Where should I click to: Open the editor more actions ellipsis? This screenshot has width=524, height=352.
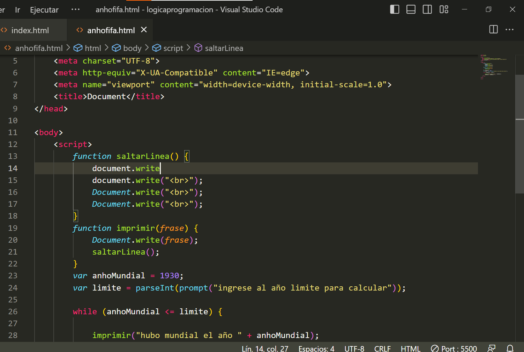point(510,30)
